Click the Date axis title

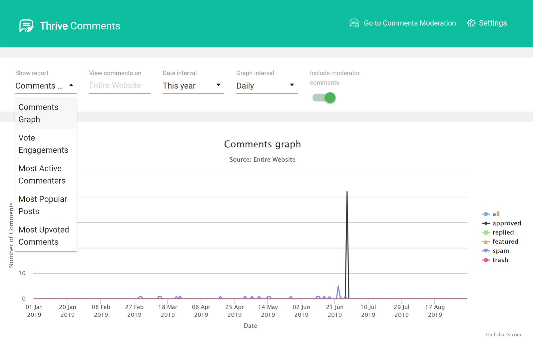tap(250, 326)
